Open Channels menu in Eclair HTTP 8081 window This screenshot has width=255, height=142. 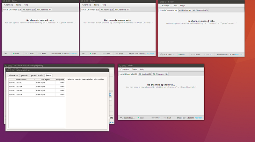86,5
